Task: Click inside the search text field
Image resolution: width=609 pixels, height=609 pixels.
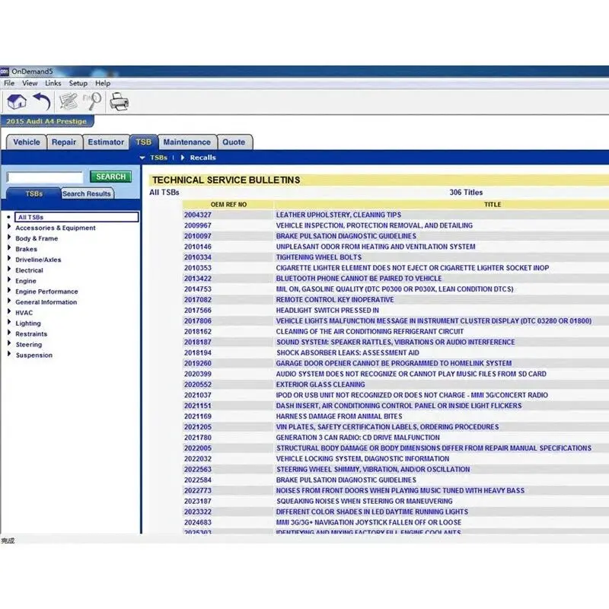Action: [46, 176]
